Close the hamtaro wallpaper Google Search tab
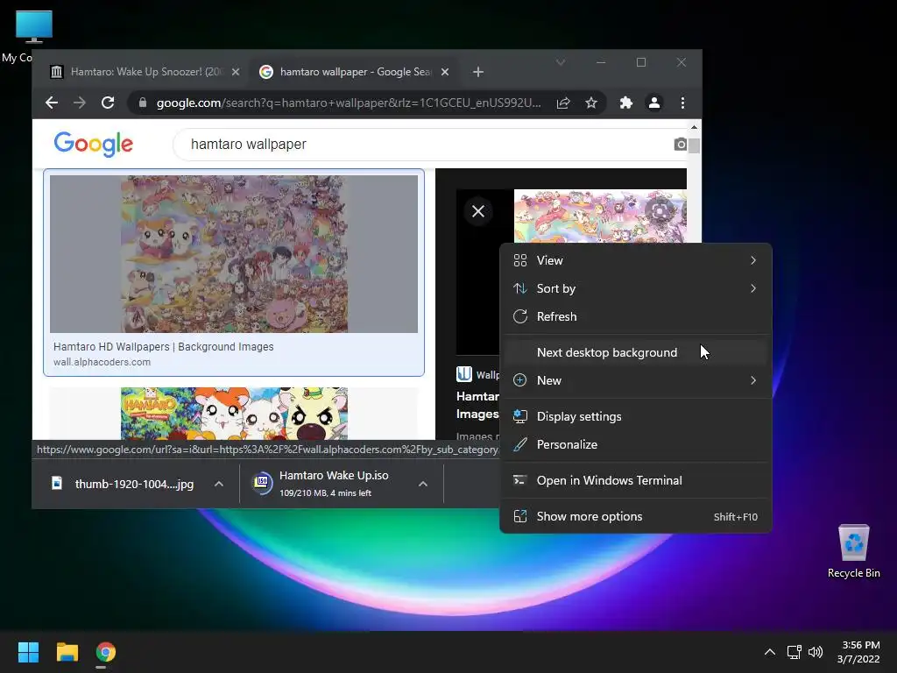 coord(445,72)
